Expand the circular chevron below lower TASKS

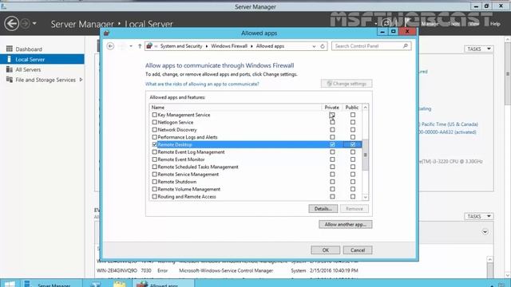tap(485, 232)
